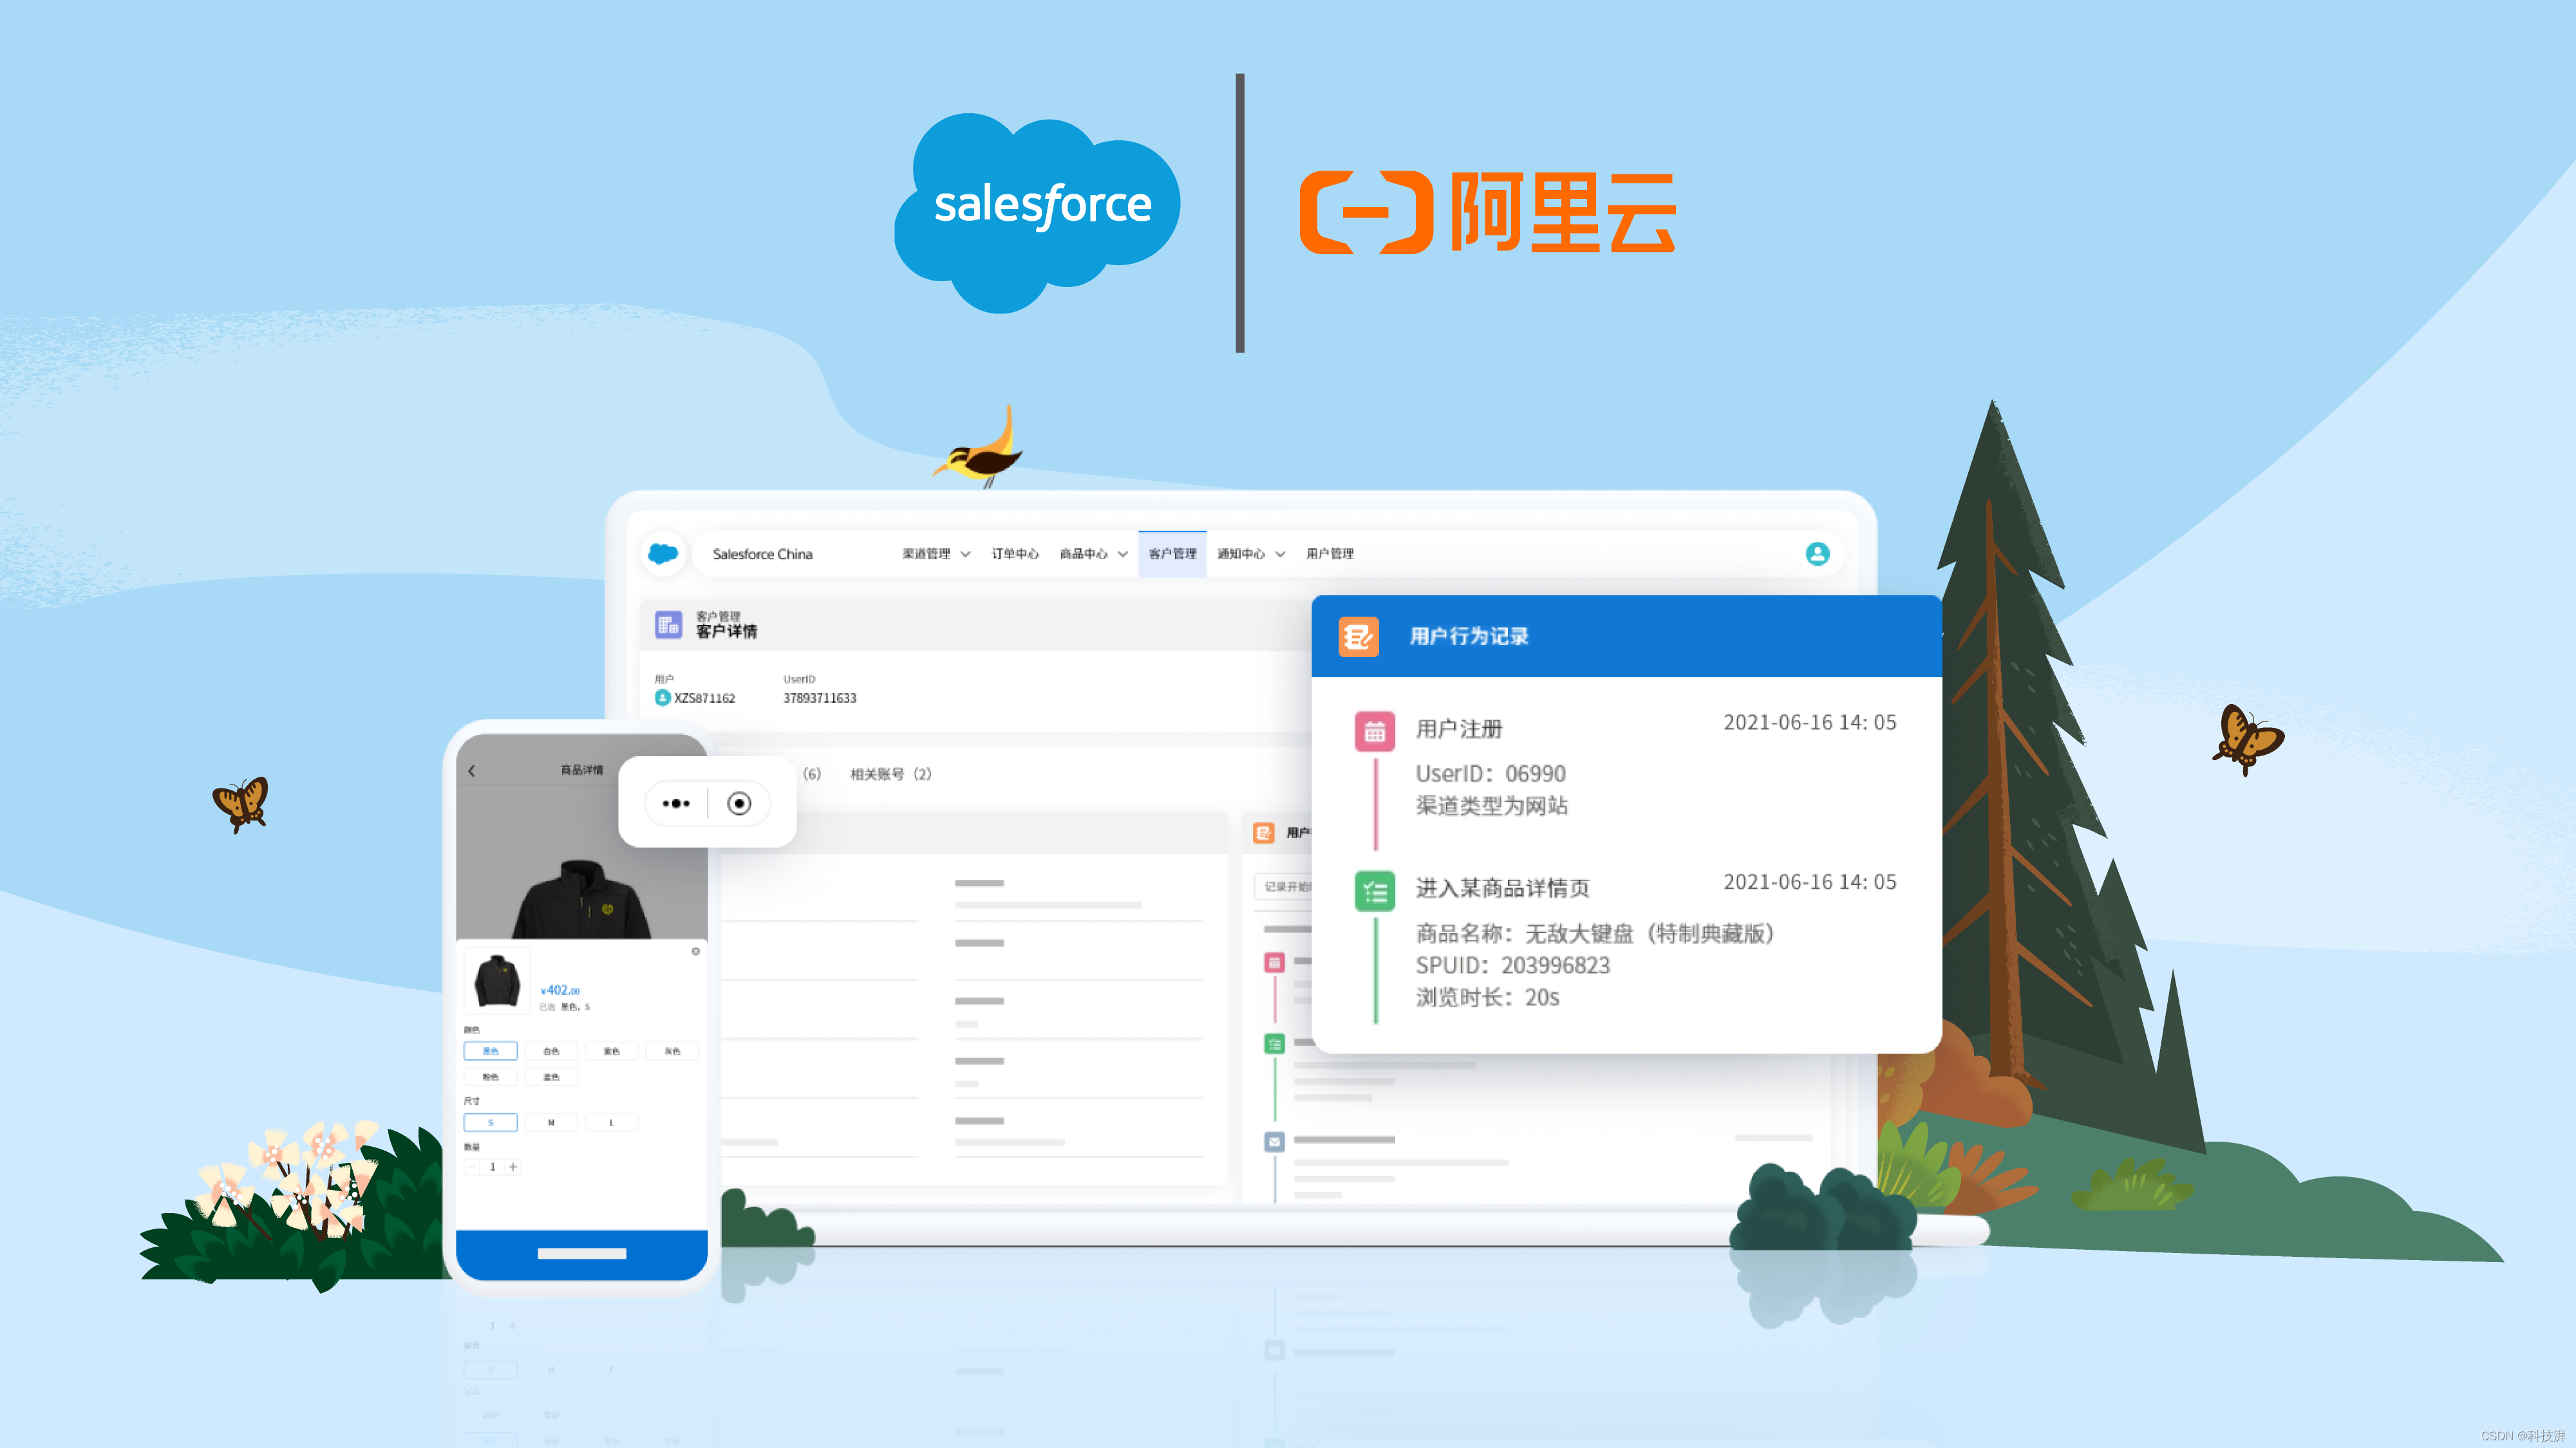Image resolution: width=2576 pixels, height=1448 pixels.
Task: Open the 用户管理 menu item
Action: [x=1329, y=553]
